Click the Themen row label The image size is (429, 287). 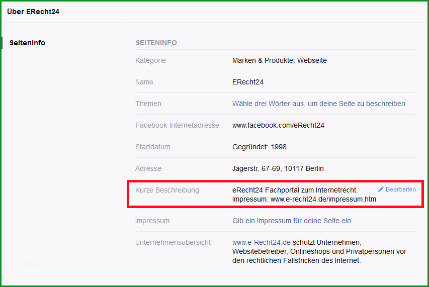pos(148,104)
